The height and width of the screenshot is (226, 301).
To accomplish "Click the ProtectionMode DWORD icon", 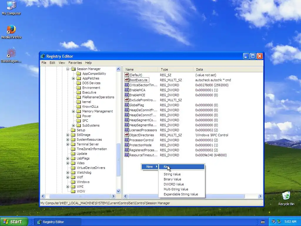I will click(x=126, y=145).
